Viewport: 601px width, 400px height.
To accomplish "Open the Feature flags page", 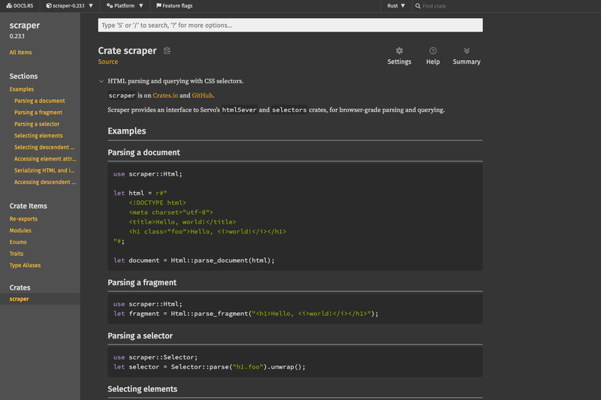I will [x=174, y=6].
